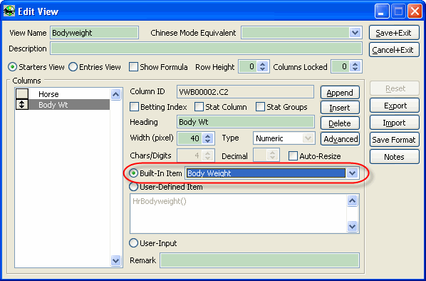Open the Type Numeric dropdown

[308, 138]
